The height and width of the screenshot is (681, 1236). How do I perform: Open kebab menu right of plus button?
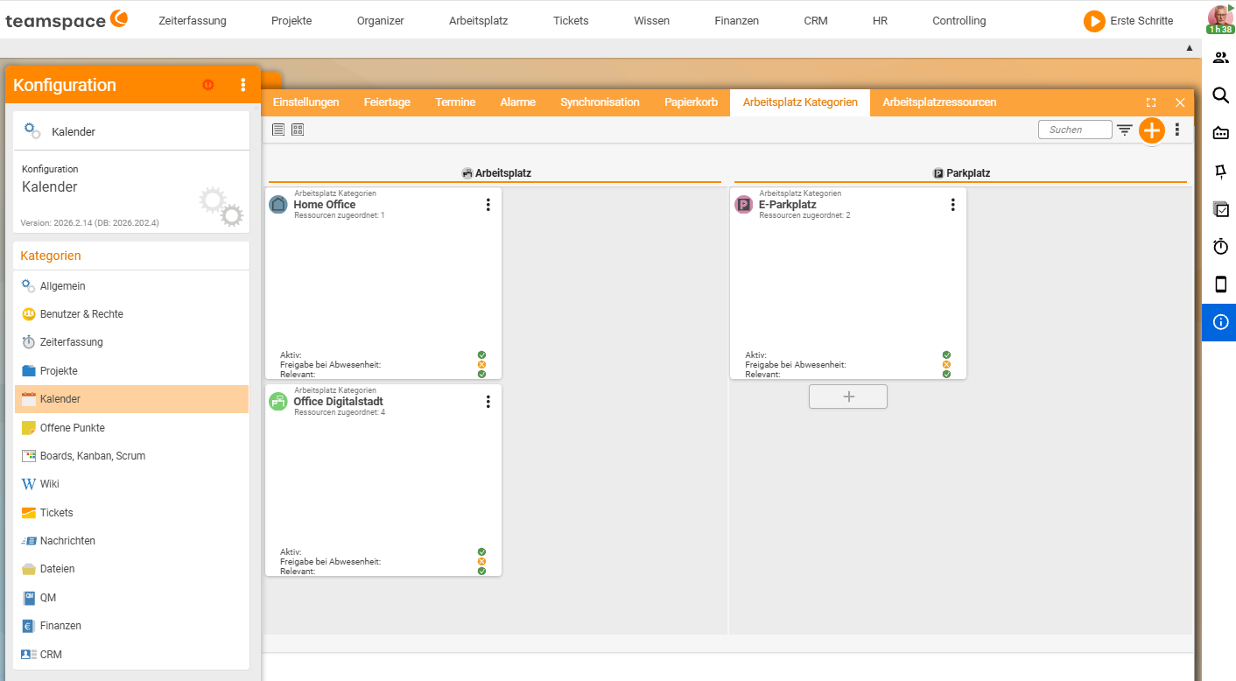pos(1177,130)
